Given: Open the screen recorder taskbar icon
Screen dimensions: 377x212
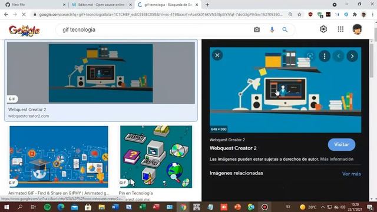Looking at the screenshot, I should 264,207.
